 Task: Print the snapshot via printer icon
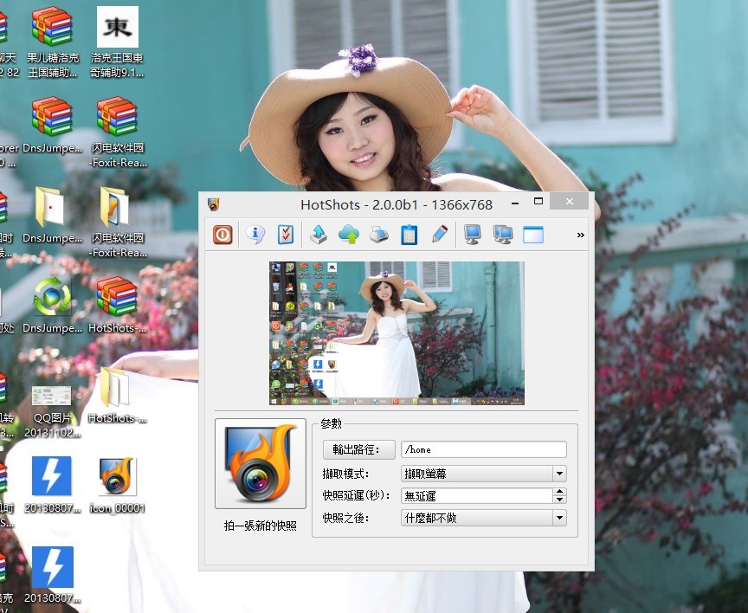(379, 235)
